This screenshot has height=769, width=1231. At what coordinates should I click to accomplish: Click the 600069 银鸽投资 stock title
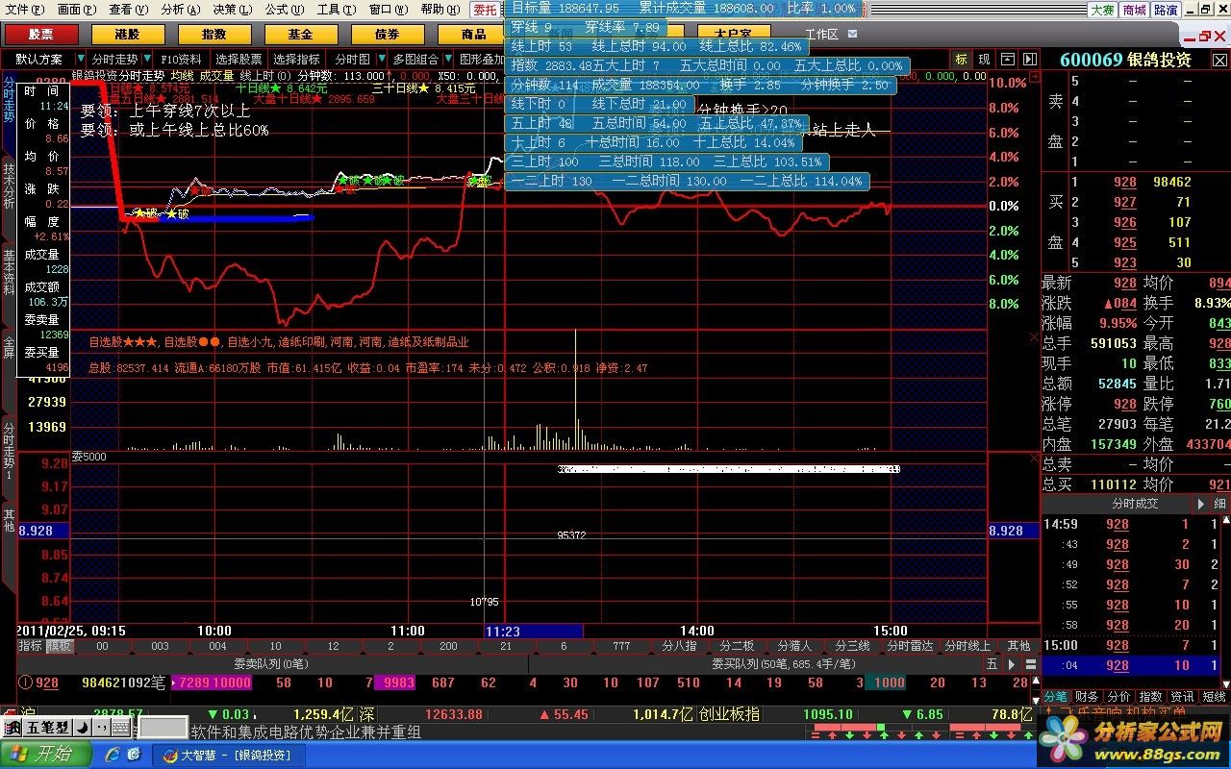point(1125,60)
